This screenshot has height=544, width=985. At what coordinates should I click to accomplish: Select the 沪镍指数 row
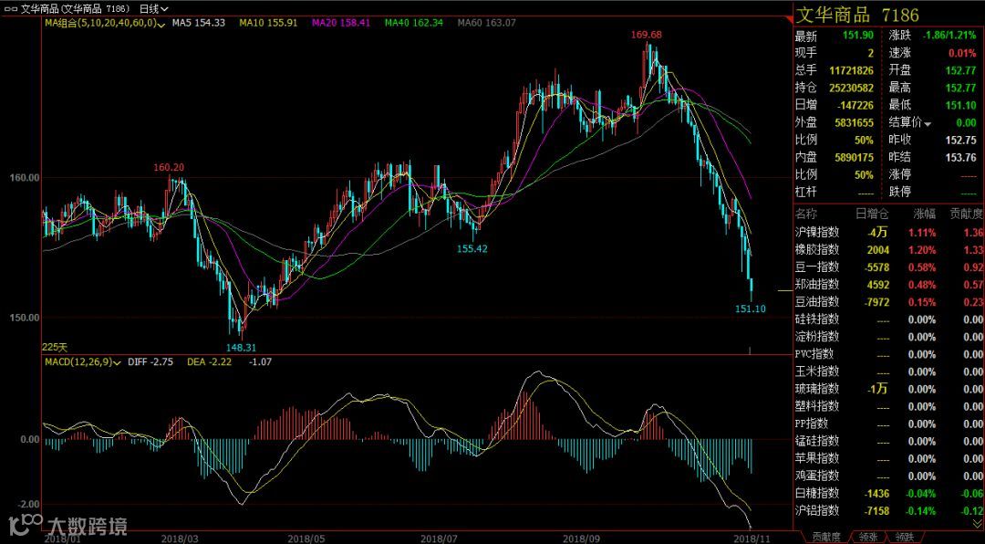tap(888, 233)
